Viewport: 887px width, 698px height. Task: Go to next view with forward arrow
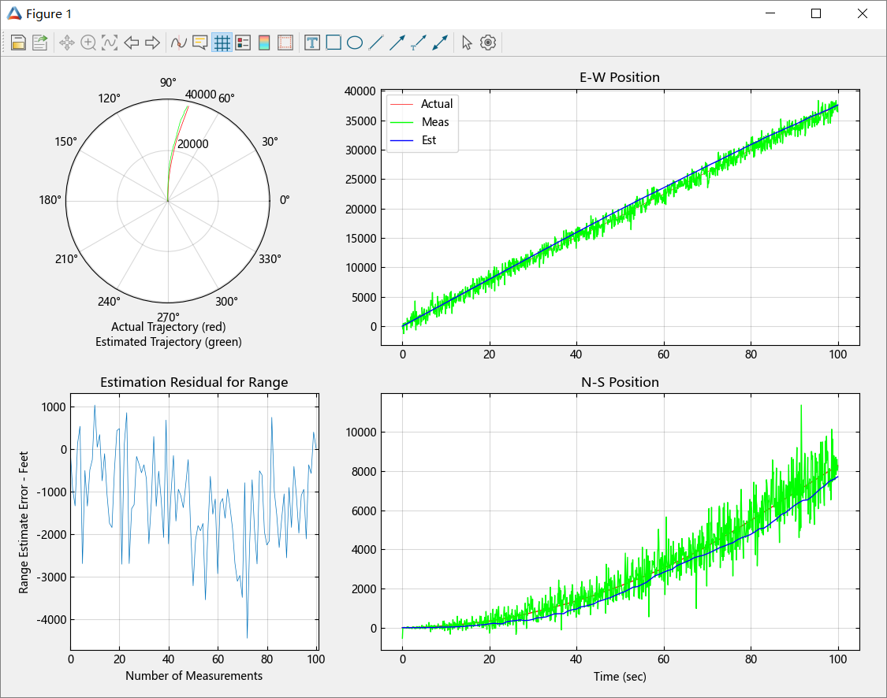152,43
